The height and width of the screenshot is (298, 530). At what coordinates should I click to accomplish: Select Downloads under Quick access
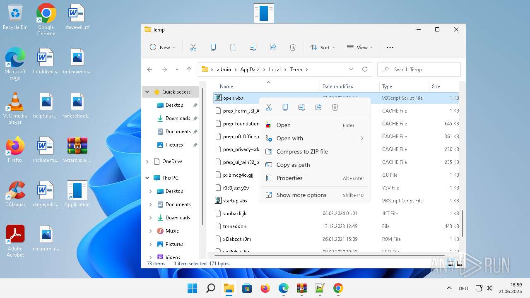(x=178, y=118)
